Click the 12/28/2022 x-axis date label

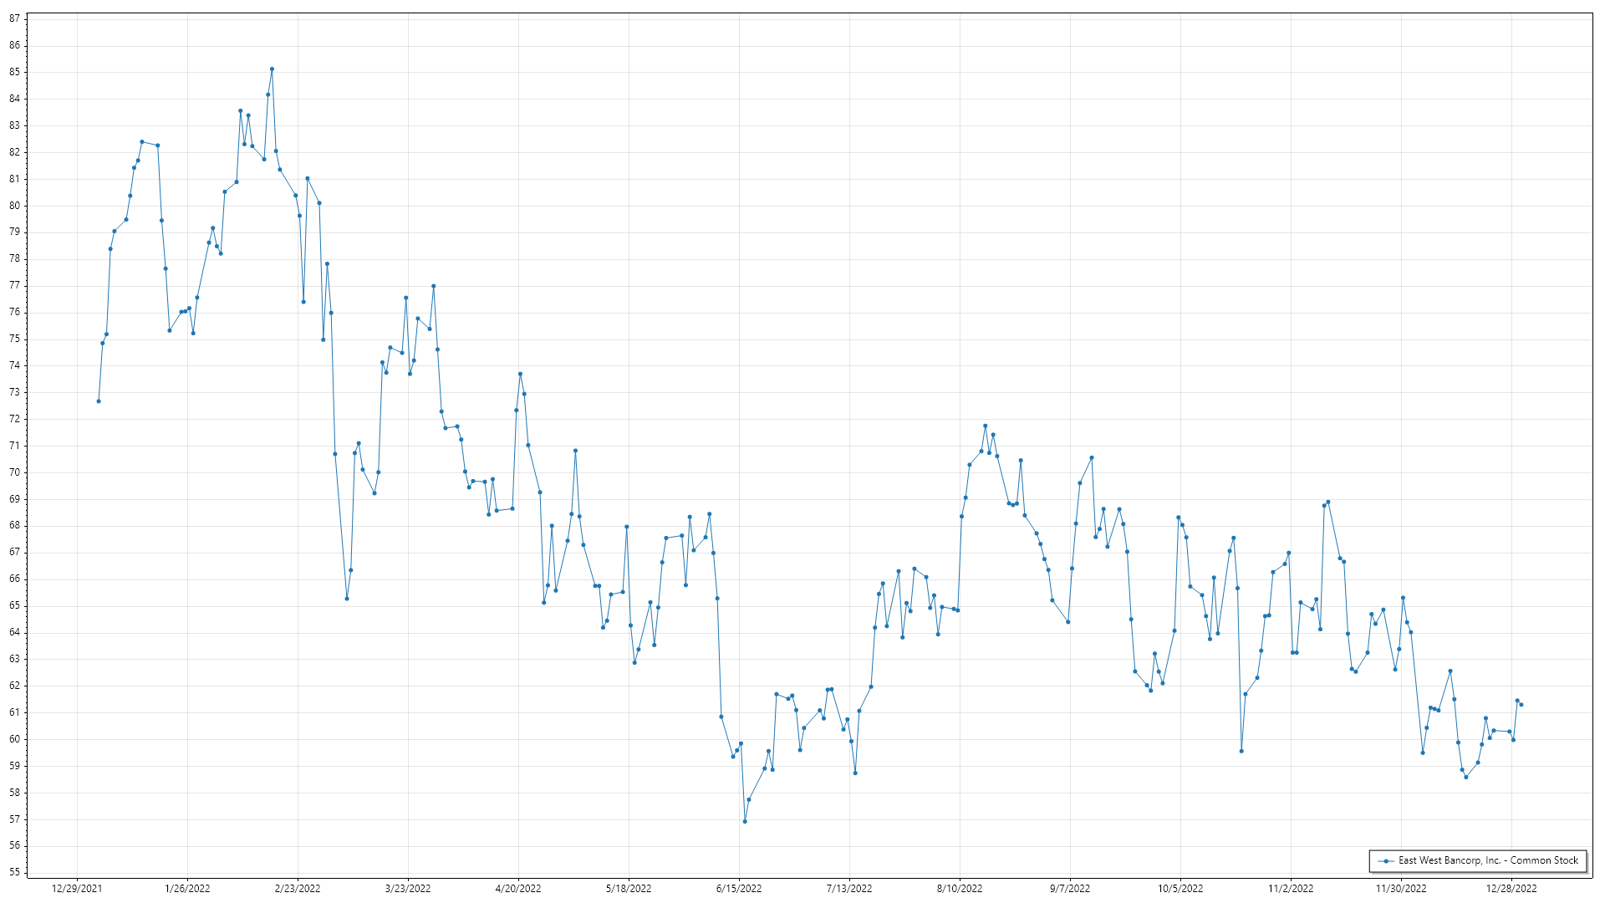[1511, 889]
